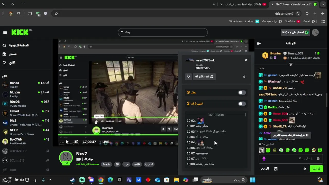Open the WitAnime bookmark
The width and height of the screenshot is (329, 185).
[244, 22]
